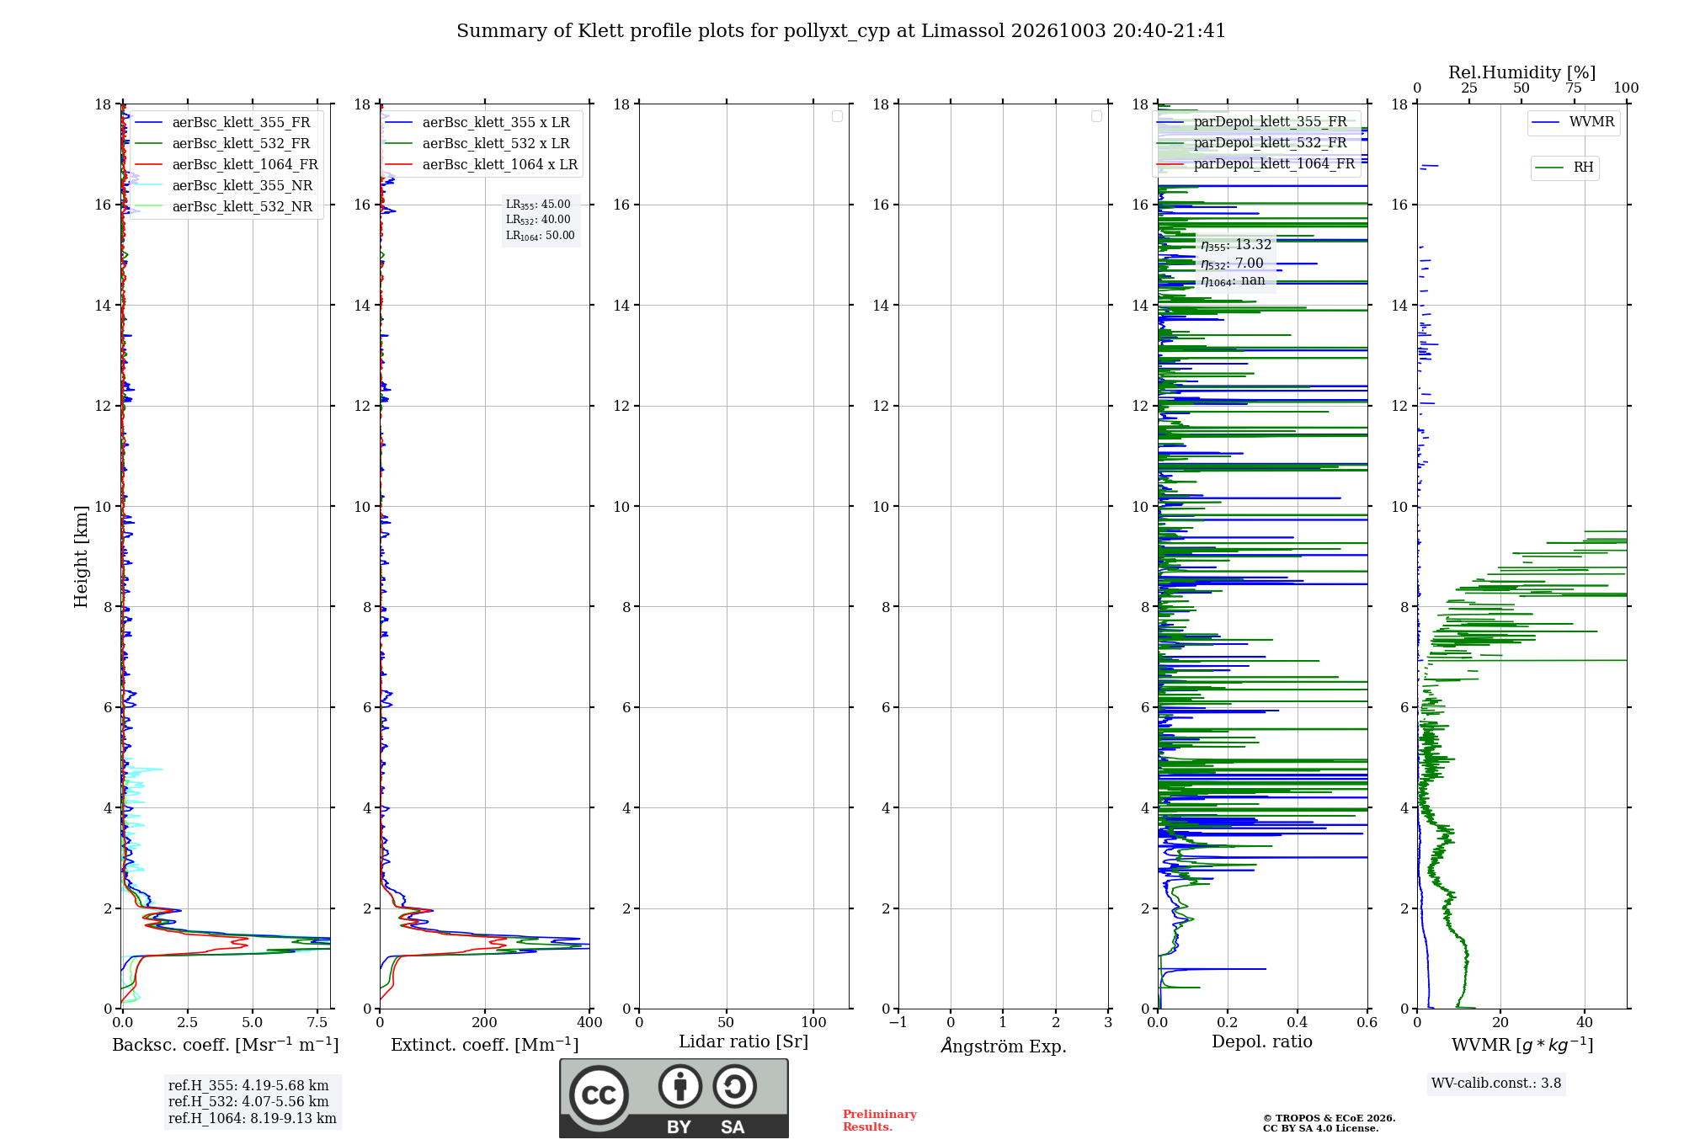Viewport: 1684px width, 1145px height.
Task: Click the LR1064: 50.00 annotation
Action: coord(541,236)
